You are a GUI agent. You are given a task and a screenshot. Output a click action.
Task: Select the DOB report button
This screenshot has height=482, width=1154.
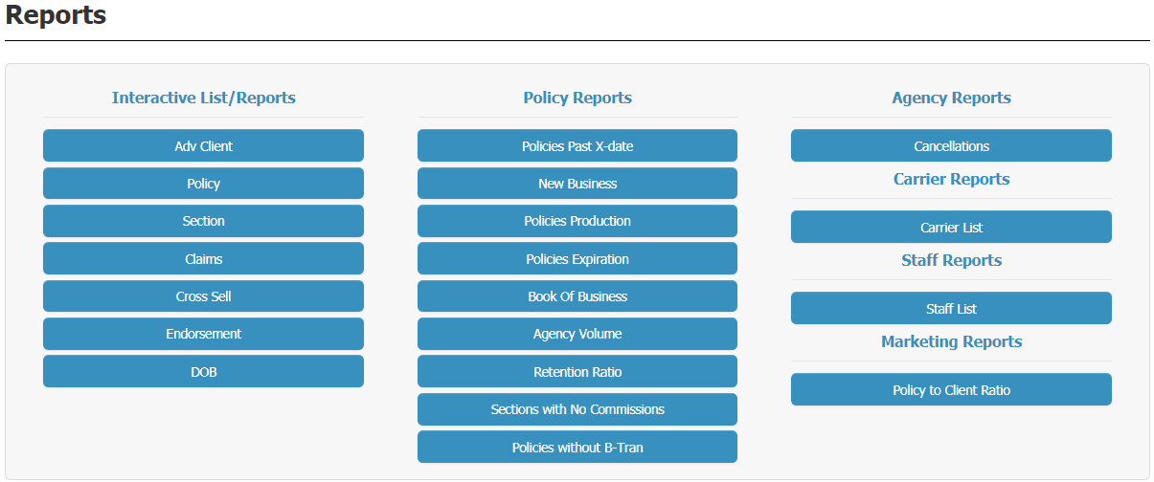203,372
